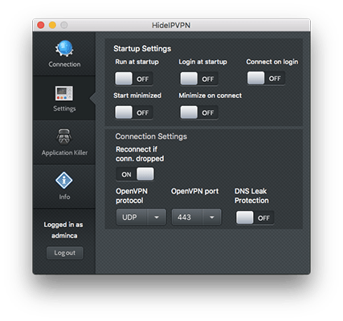Toggle Minimize on connect switch
343x321 pixels.
pyautogui.click(x=198, y=112)
